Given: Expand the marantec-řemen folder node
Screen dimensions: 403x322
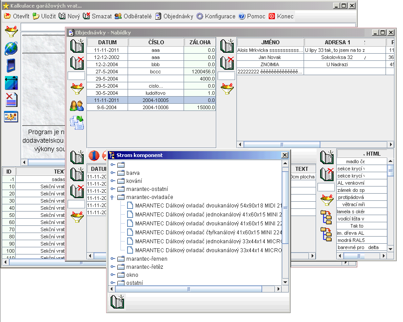Looking at the screenshot, I should [x=112, y=258].
